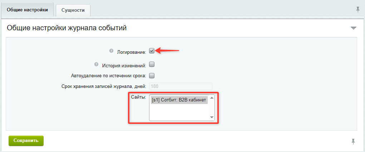Click the Автоудаление по истечении срока label
Viewport: 365px width, 152px height.
coord(109,75)
